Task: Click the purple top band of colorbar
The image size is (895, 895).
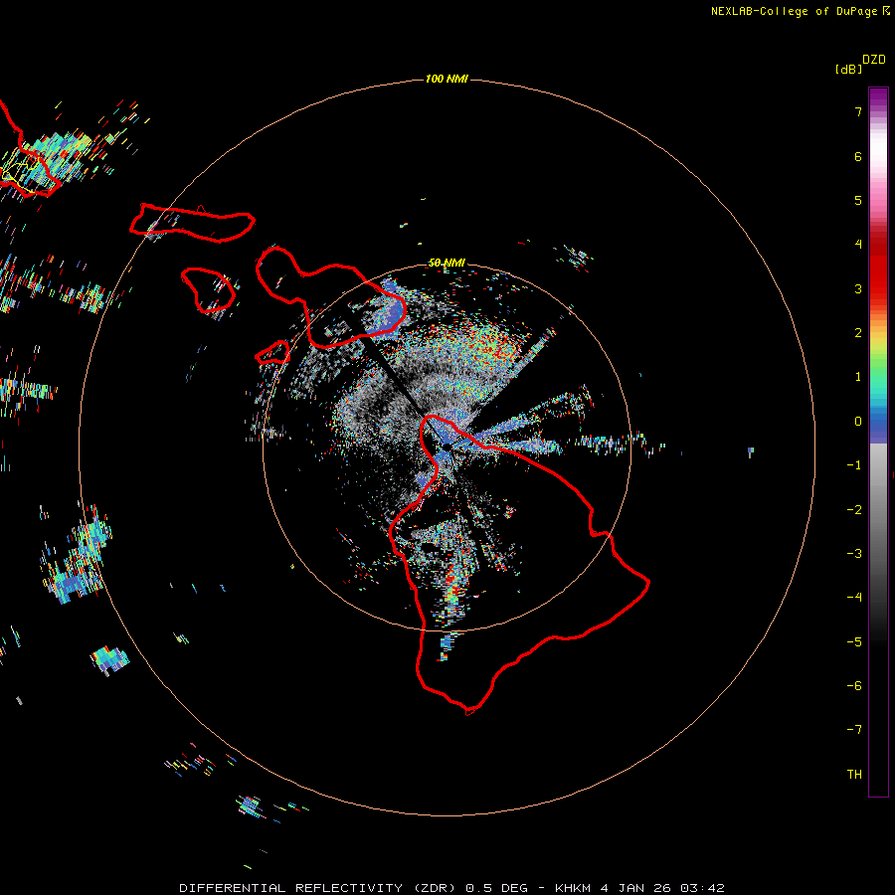Action: (x=878, y=97)
